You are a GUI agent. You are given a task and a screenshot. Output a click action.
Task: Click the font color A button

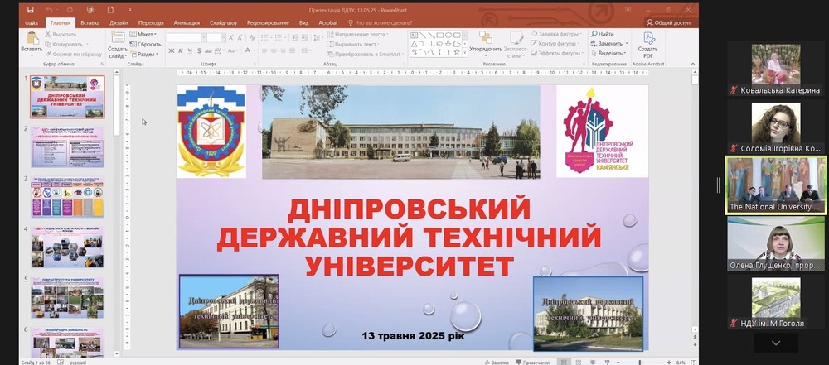247,50
